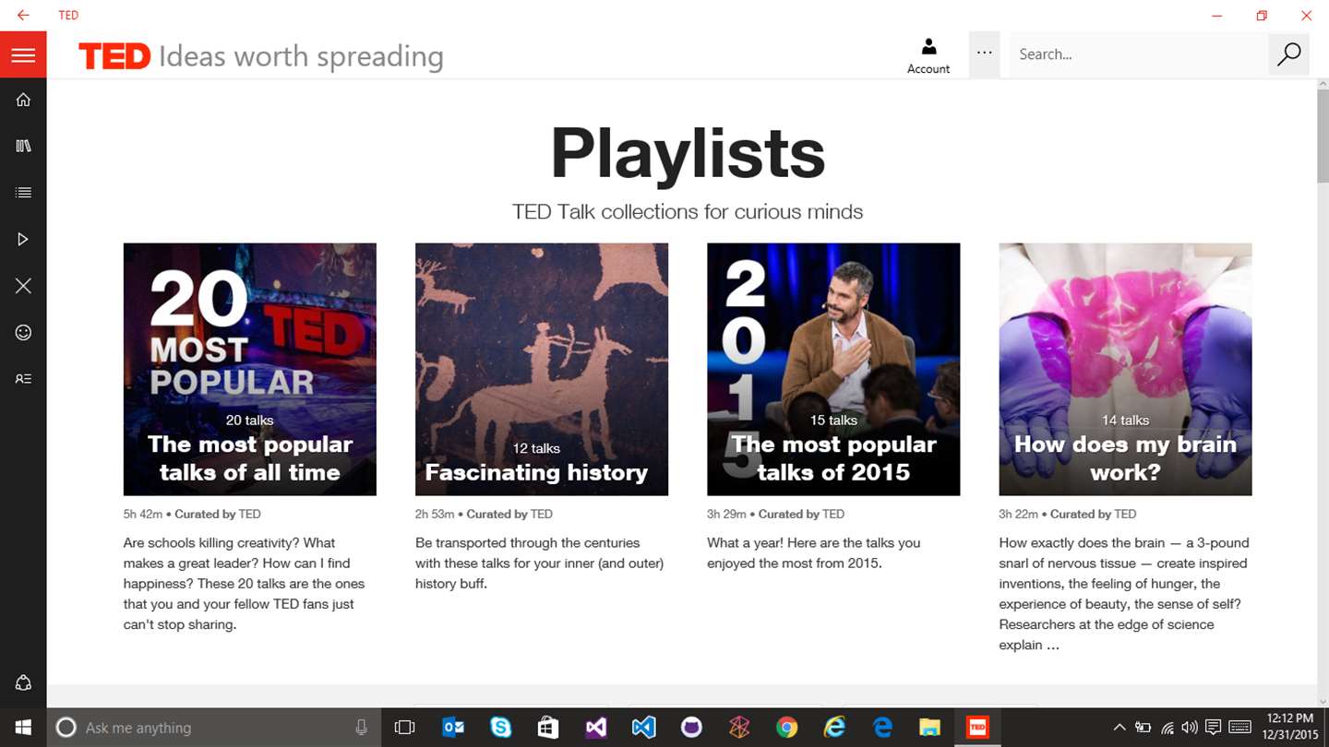Click the TED logo in header

click(114, 56)
